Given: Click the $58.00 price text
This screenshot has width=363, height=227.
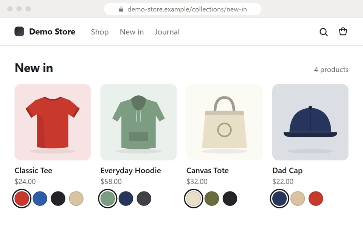Looking at the screenshot, I should 111,181.
